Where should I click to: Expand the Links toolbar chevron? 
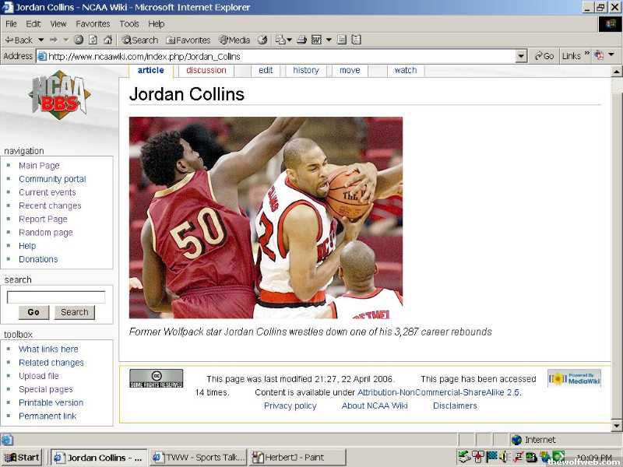(587, 55)
